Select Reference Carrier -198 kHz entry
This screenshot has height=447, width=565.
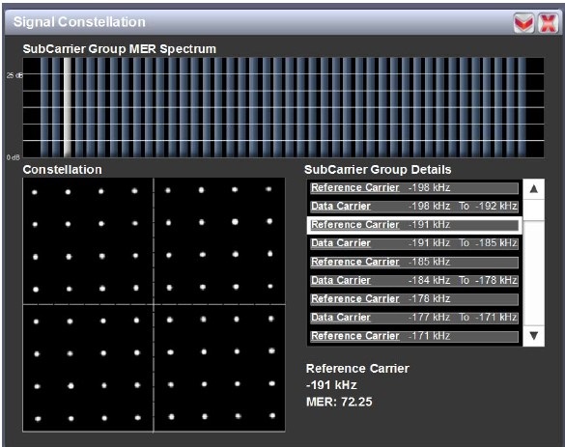[x=414, y=187]
